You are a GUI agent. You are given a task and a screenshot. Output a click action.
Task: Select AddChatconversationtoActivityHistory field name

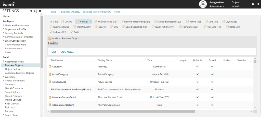click(x=71, y=90)
